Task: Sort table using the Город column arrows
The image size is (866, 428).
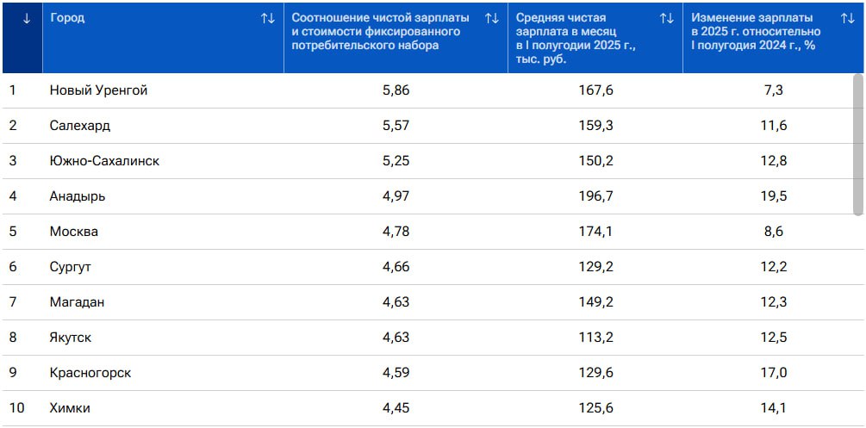Action: (268, 18)
